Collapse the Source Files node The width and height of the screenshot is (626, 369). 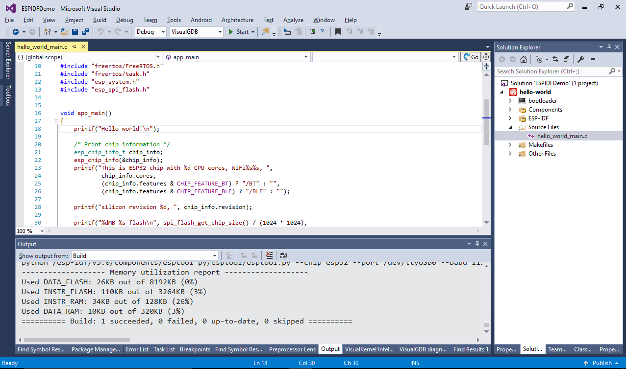coord(510,127)
